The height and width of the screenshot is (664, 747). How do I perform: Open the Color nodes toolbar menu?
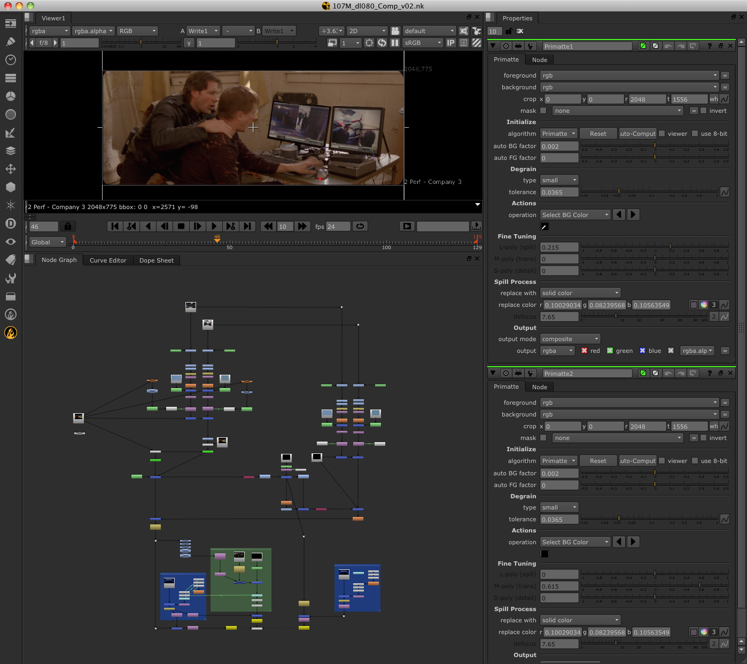click(x=11, y=96)
